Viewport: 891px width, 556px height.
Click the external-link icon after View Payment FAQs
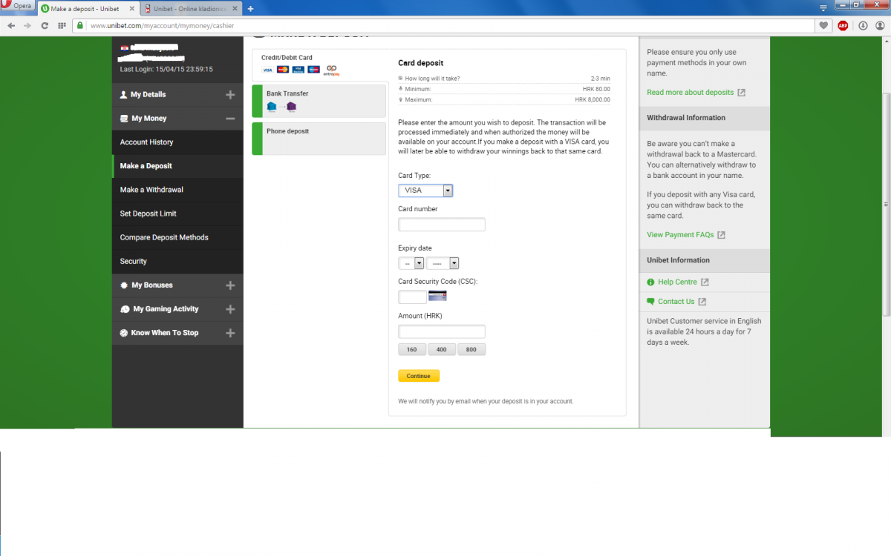point(721,235)
